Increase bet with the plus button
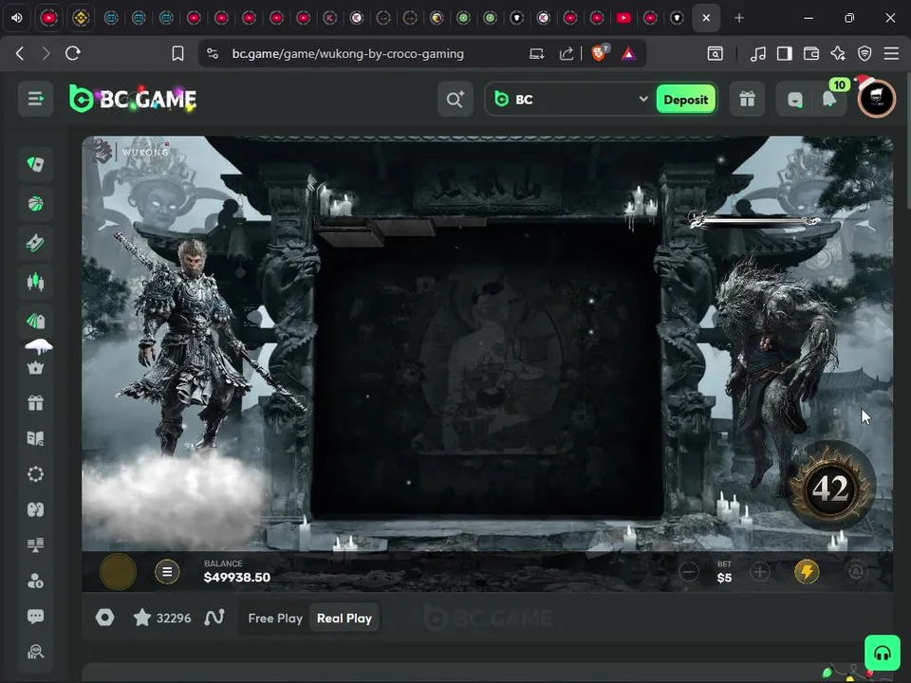Image resolution: width=911 pixels, height=683 pixels. click(x=759, y=572)
